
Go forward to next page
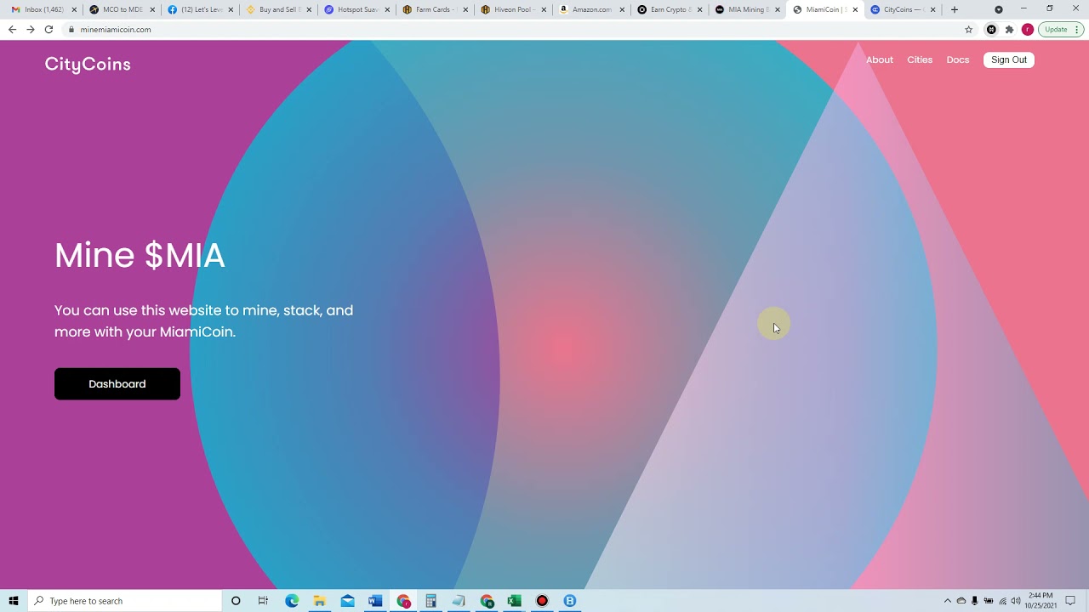point(31,29)
